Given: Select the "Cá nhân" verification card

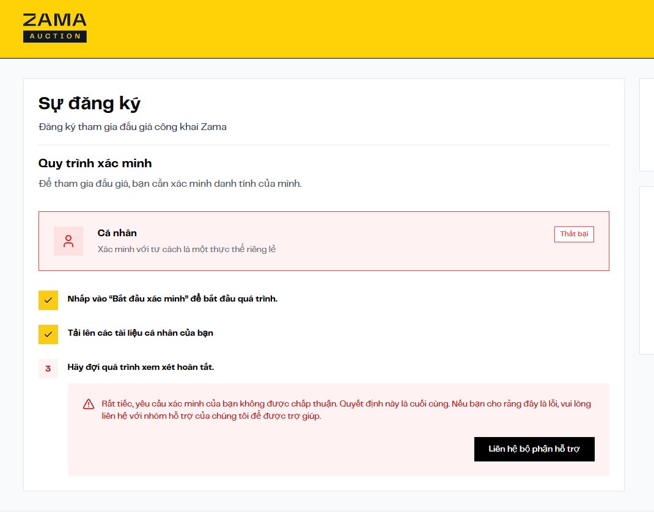Looking at the screenshot, I should [324, 240].
